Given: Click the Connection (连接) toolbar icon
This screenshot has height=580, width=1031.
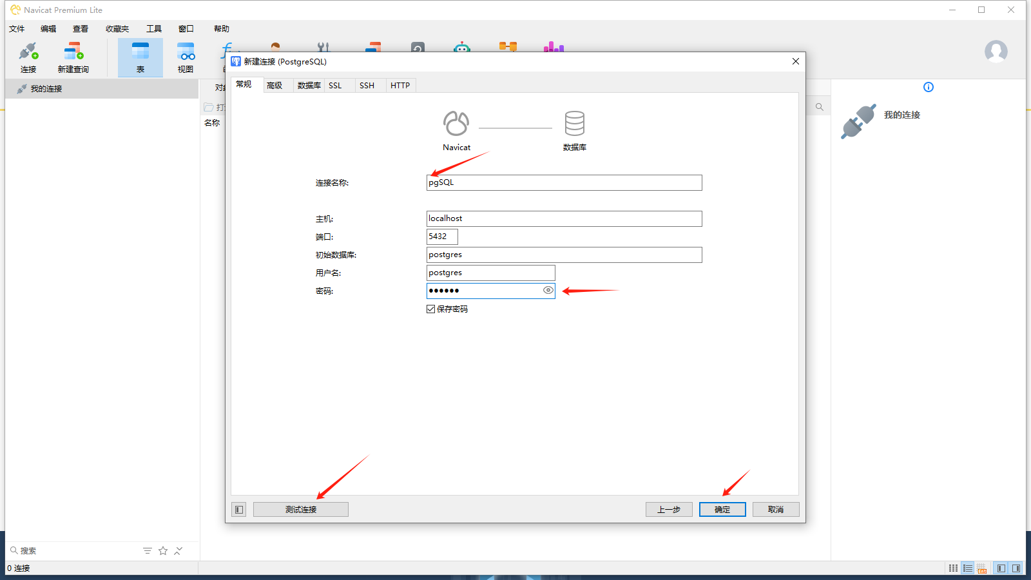Looking at the screenshot, I should 28,57.
